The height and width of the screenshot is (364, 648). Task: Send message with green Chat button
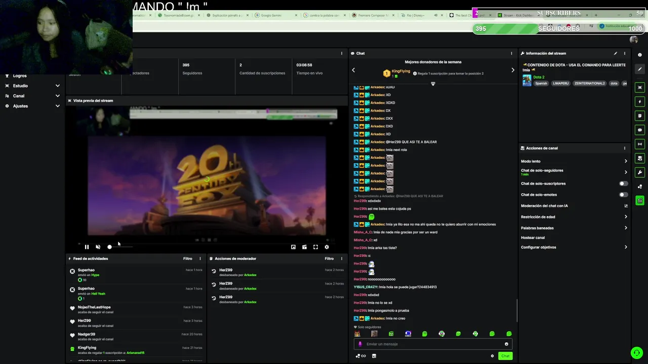pyautogui.click(x=505, y=356)
